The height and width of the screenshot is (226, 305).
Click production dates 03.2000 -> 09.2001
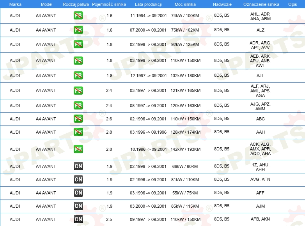click(148, 206)
